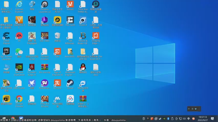The image size is (218, 122).
Task: Open The Scroll Of T... shortcut
Action: click(x=96, y=54)
